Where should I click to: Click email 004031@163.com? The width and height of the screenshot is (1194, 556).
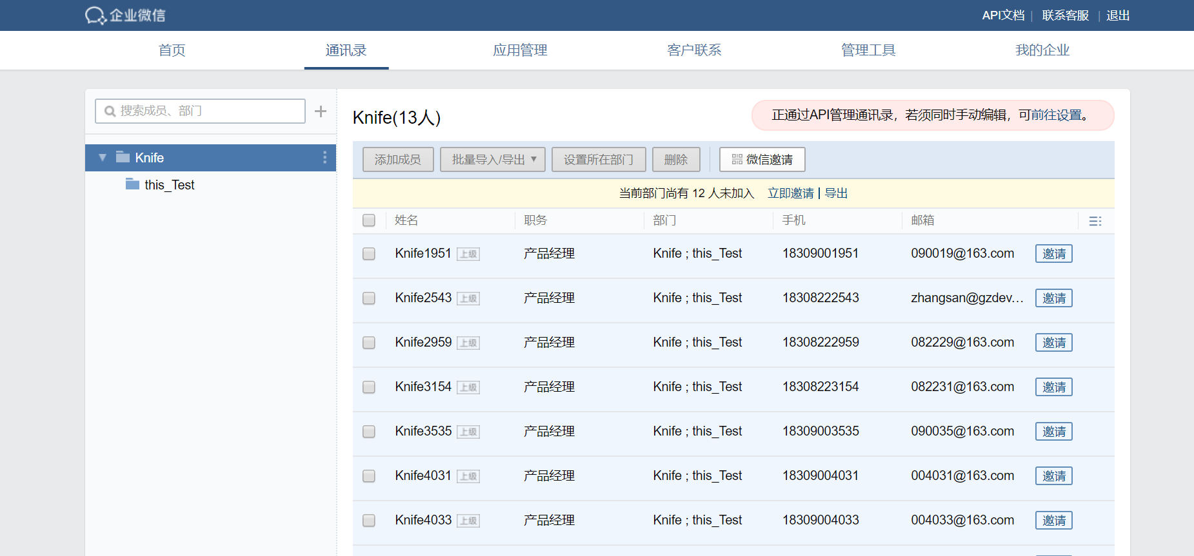click(962, 475)
